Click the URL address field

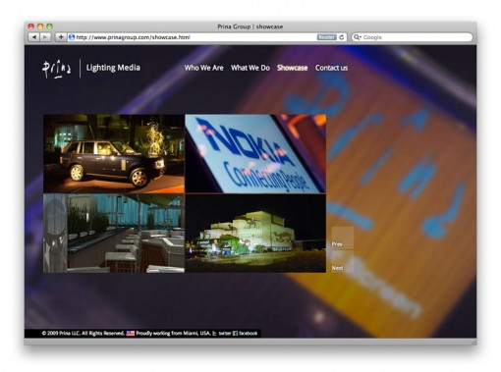(195, 37)
